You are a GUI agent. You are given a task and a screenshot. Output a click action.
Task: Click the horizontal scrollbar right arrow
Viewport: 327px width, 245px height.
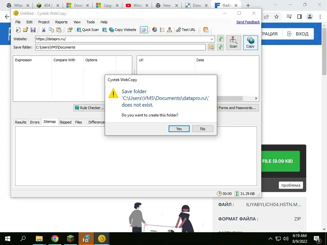click(x=256, y=98)
